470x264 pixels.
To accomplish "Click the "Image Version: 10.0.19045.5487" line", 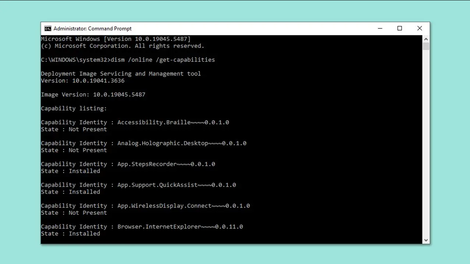I will point(93,94).
